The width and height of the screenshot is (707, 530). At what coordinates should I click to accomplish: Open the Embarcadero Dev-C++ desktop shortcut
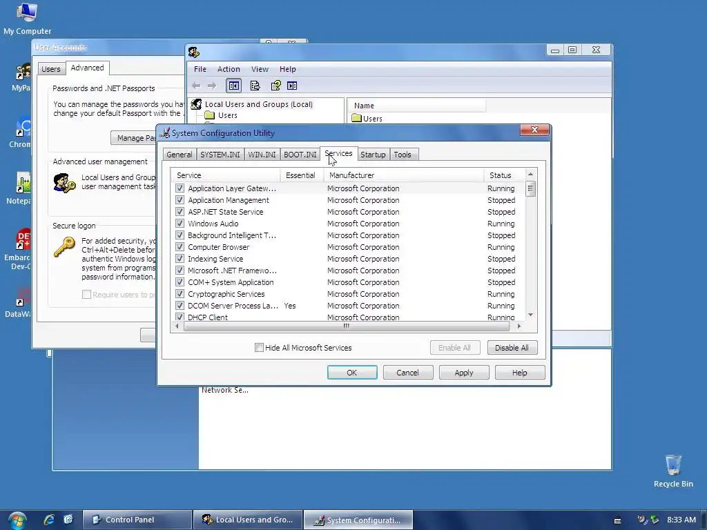coord(18,248)
